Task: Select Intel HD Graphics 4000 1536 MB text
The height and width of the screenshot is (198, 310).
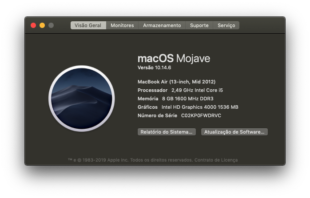Action: point(200,107)
